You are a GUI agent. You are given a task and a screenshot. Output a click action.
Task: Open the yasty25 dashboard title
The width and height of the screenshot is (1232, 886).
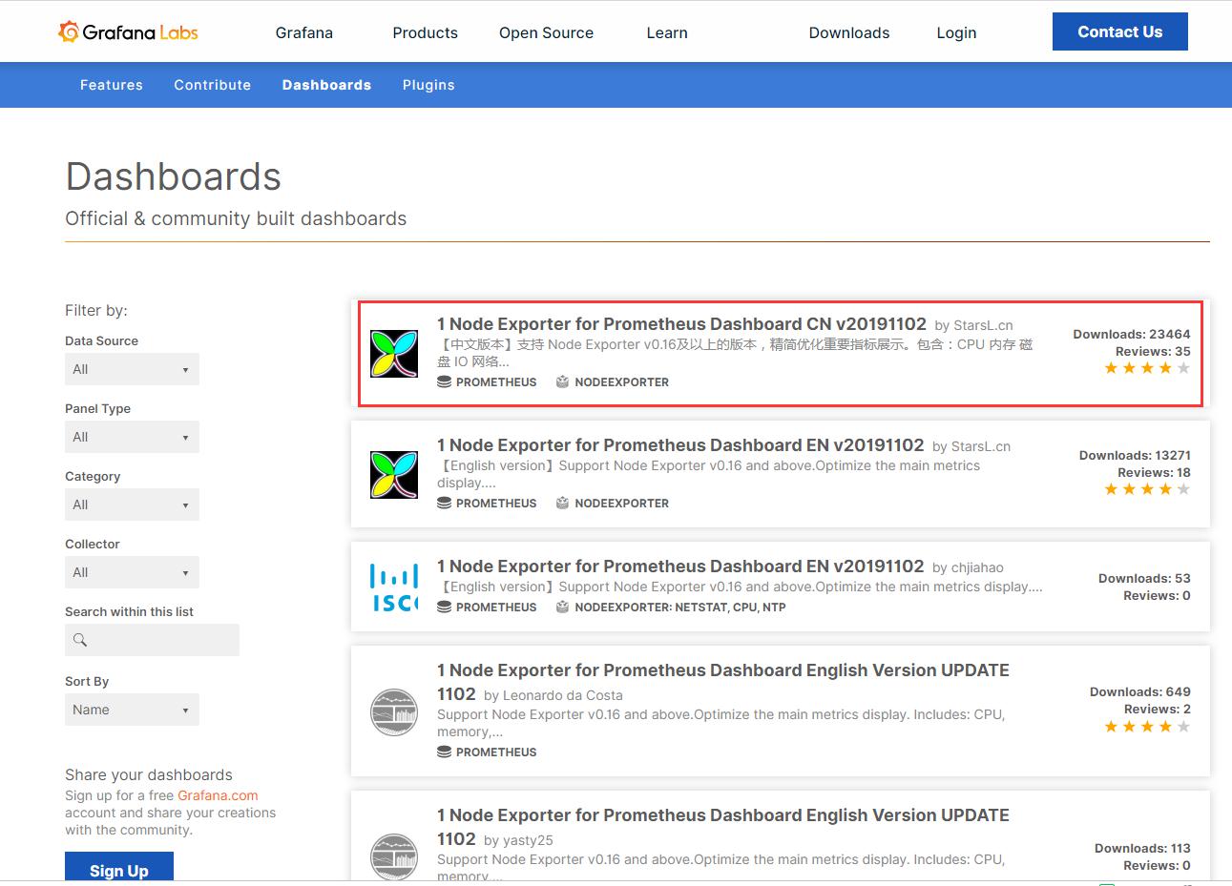click(723, 827)
